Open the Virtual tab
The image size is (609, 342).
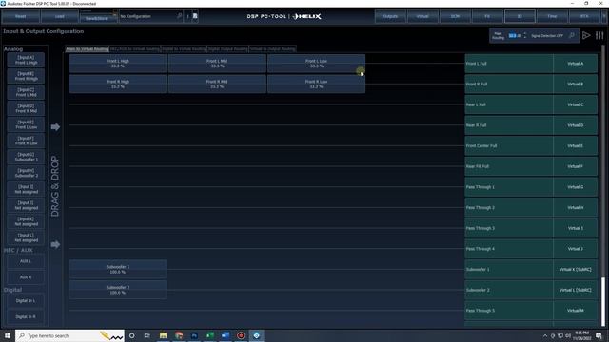(422, 16)
